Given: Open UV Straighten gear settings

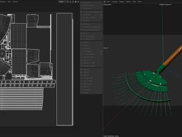Looking at the screenshot, I should 101,51.
